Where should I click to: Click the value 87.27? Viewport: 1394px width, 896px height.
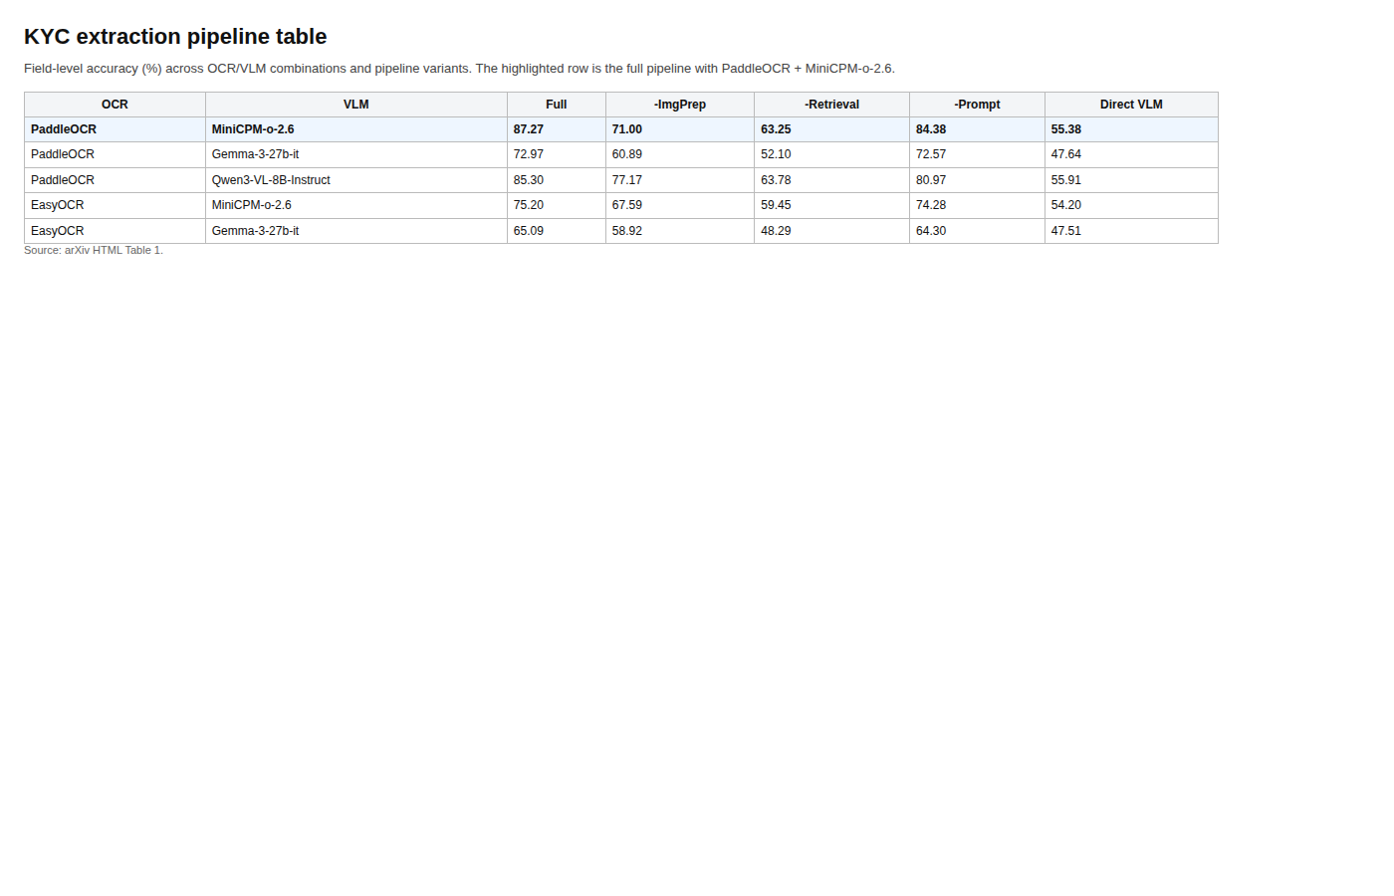[529, 129]
